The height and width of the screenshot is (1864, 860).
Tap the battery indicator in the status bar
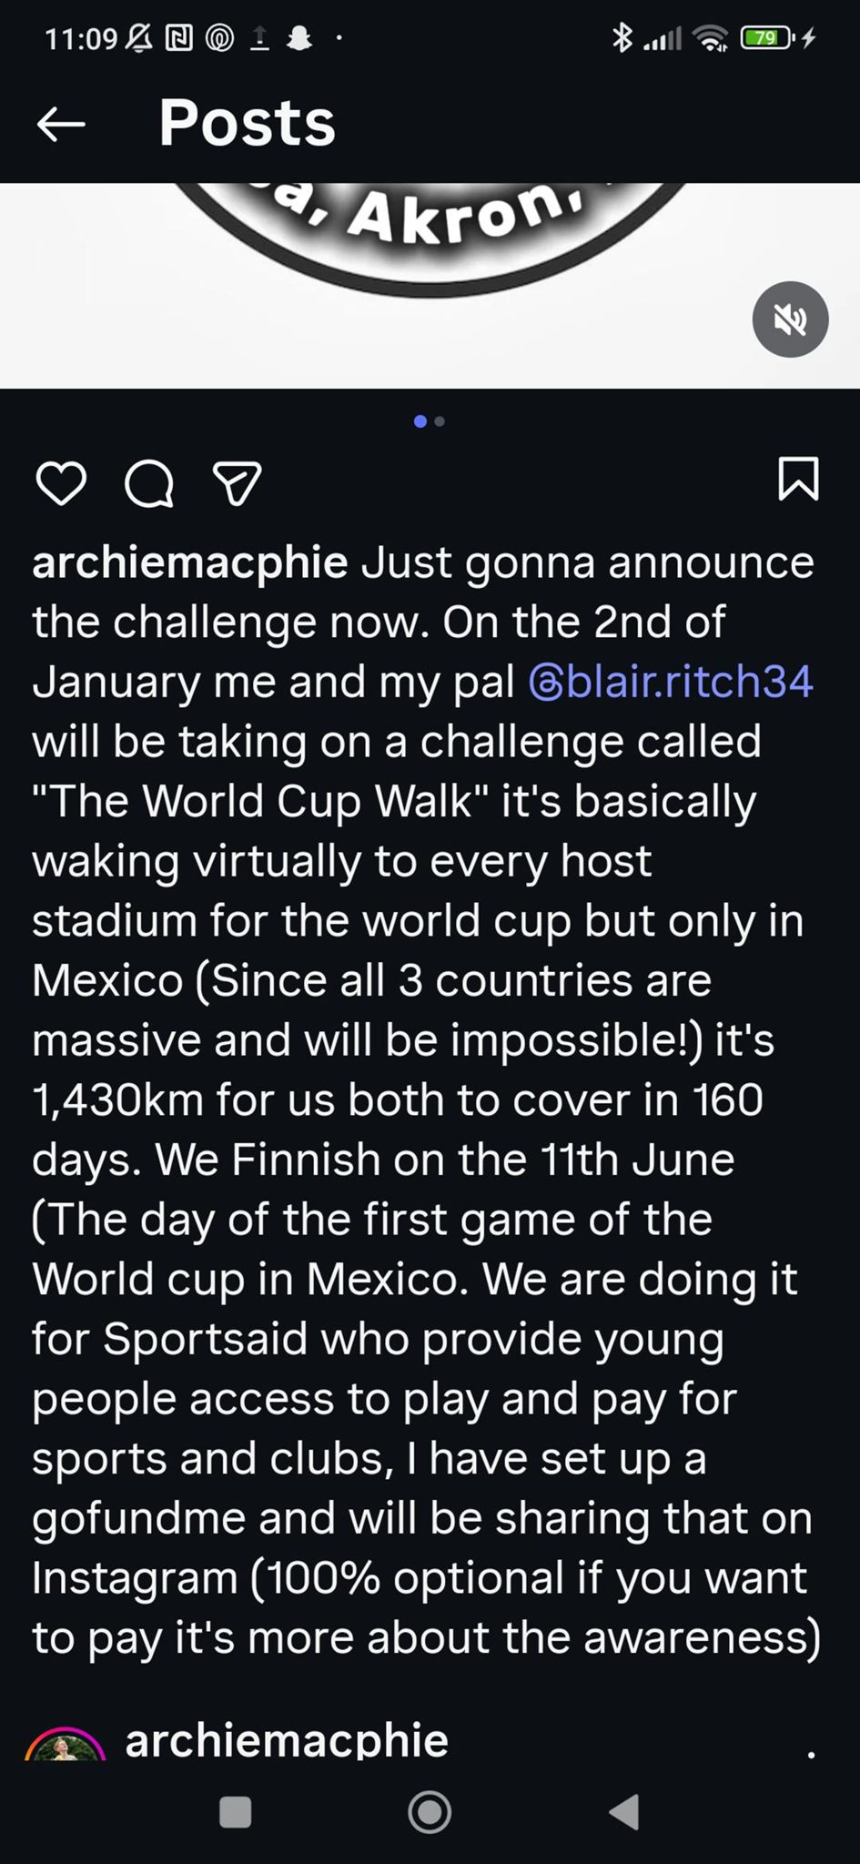(767, 38)
